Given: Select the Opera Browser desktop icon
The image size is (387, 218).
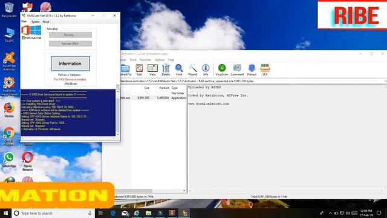Looking at the screenshot, I should (x=27, y=162).
